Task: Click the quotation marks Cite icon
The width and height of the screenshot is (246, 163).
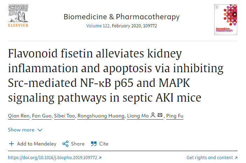Action: pos(94,144)
